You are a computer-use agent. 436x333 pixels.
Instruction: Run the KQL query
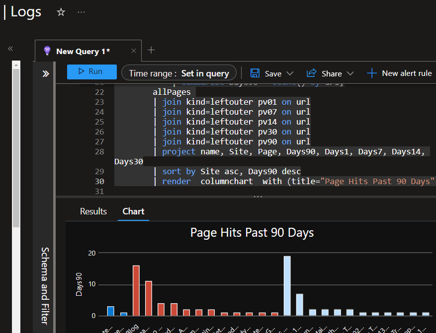click(x=91, y=72)
